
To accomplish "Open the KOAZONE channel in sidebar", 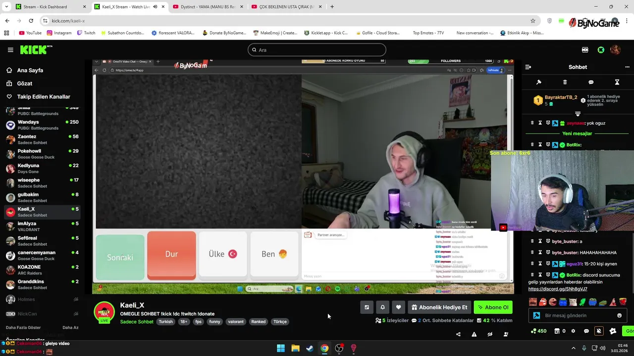I will [42, 270].
